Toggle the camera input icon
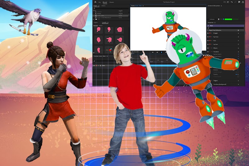This screenshot has height=166, width=249. coord(219,19)
